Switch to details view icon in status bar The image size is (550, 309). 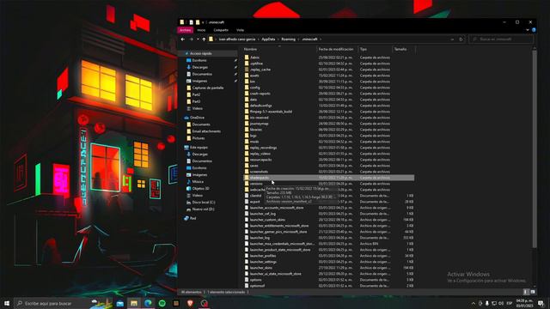(x=526, y=292)
